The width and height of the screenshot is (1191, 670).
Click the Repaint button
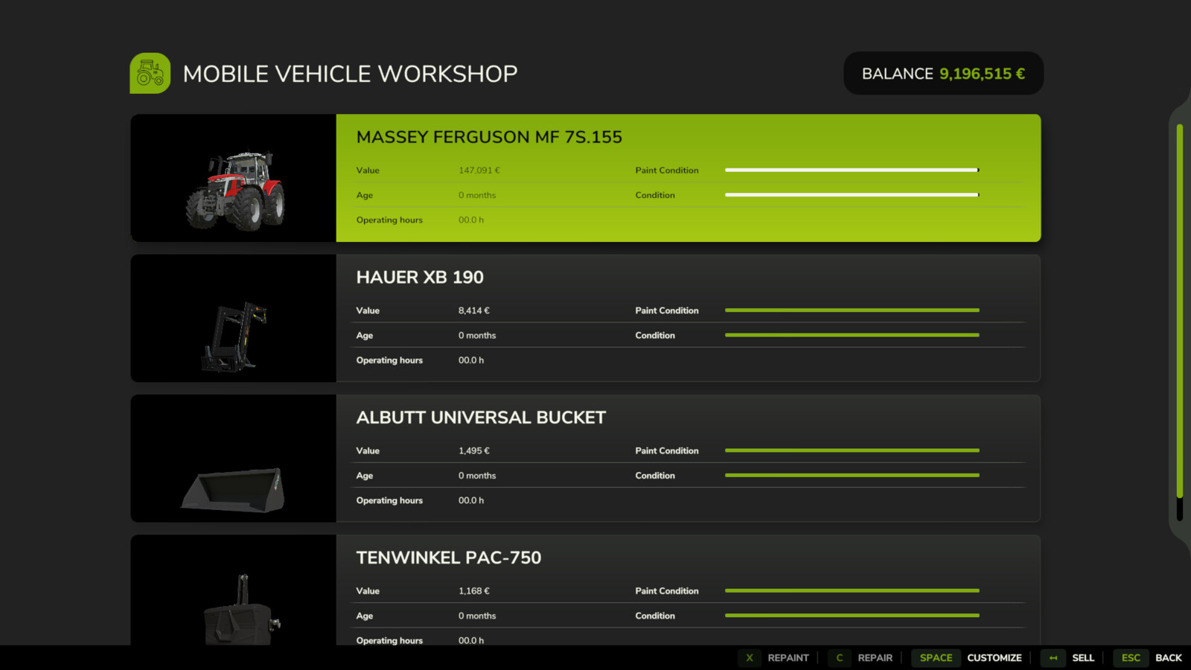coord(788,658)
